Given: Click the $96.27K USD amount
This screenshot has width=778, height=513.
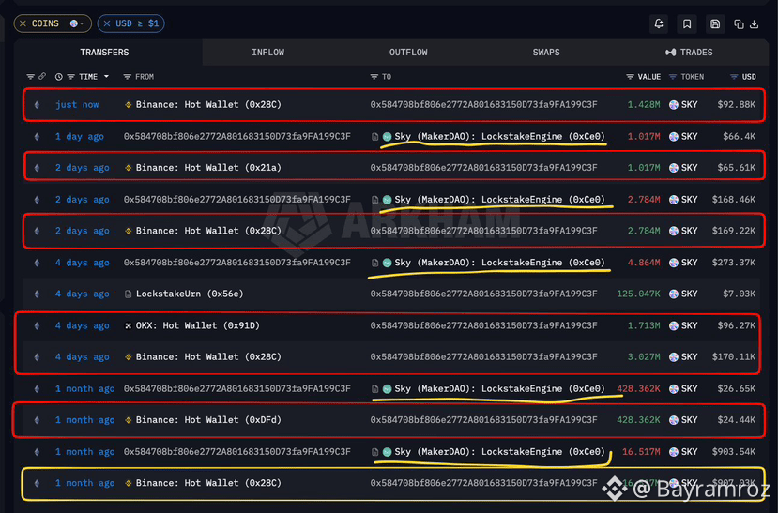Looking at the screenshot, I should tap(737, 325).
